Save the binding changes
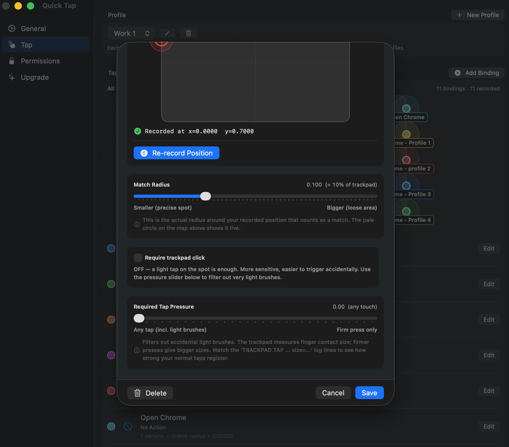 369,393
